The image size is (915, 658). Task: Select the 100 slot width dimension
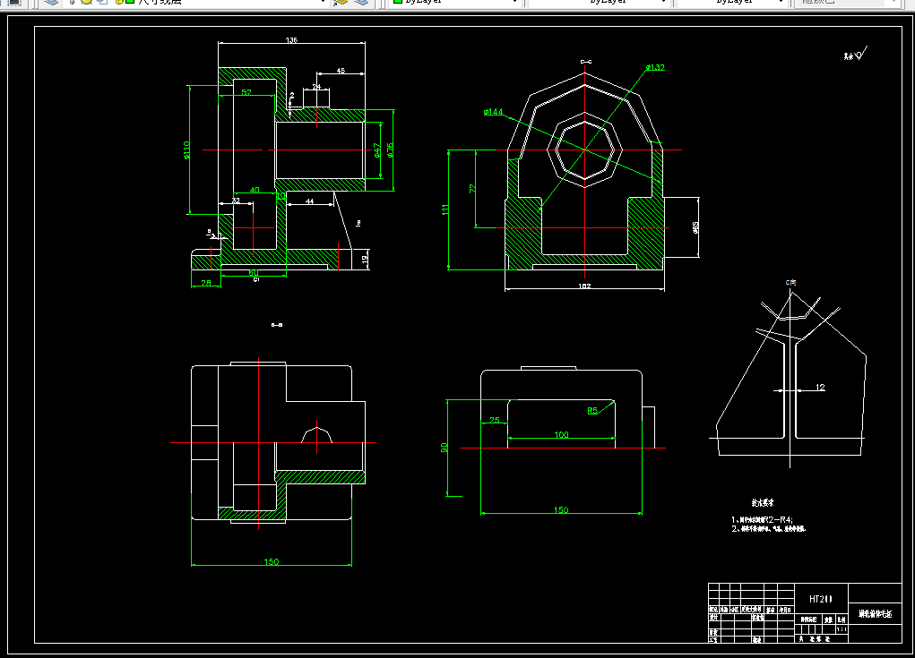pos(561,434)
